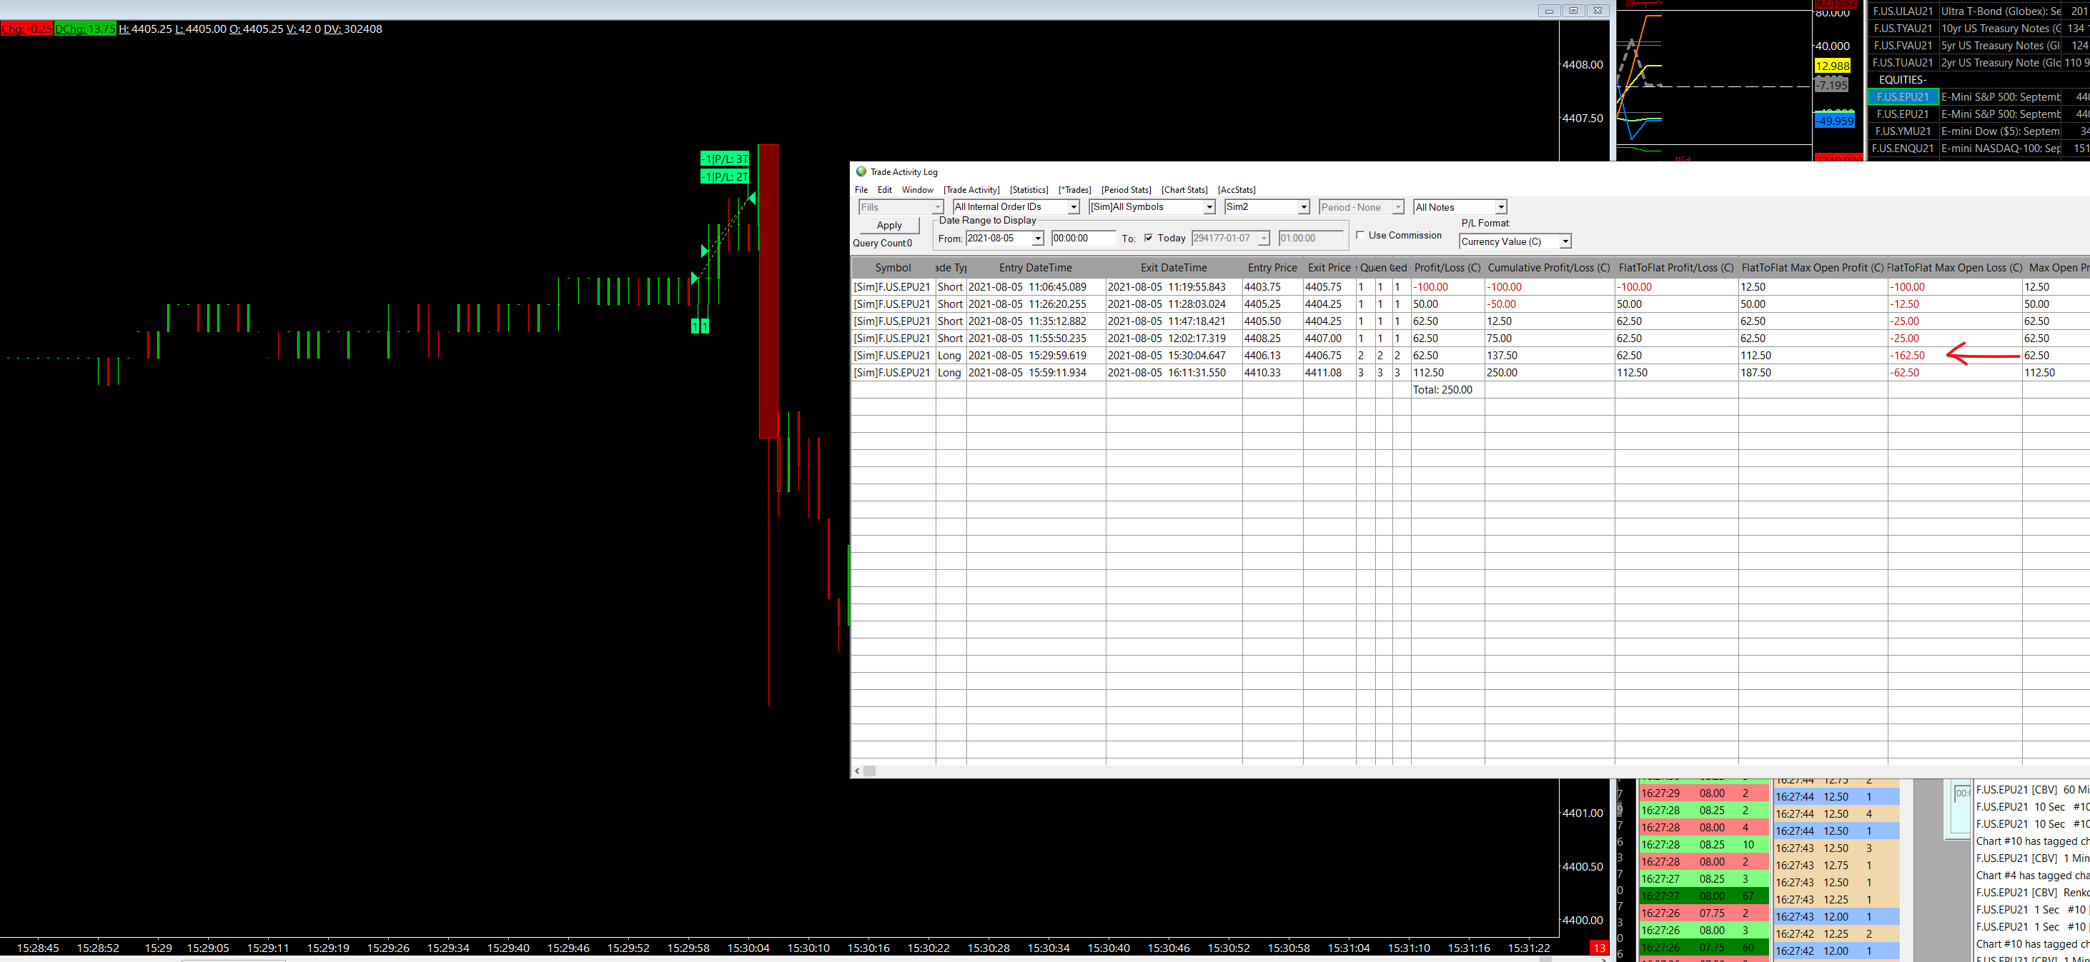This screenshot has width=2090, height=962.
Task: Sort by the Profit/Loss (C) column header
Action: 1447,267
